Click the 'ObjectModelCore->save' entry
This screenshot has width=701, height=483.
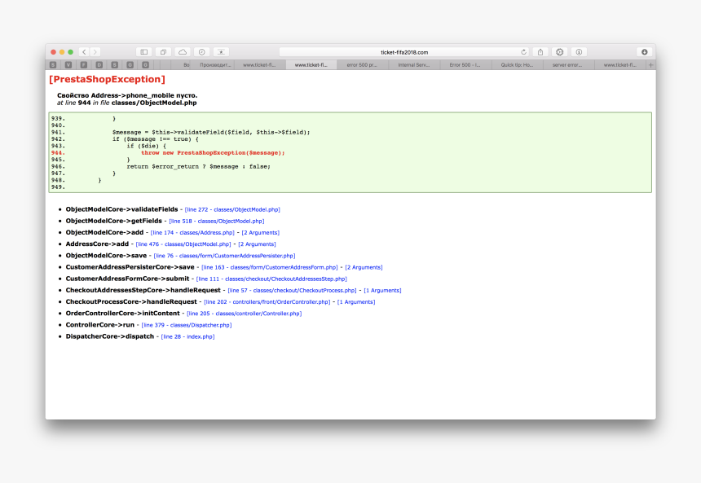[106, 256]
